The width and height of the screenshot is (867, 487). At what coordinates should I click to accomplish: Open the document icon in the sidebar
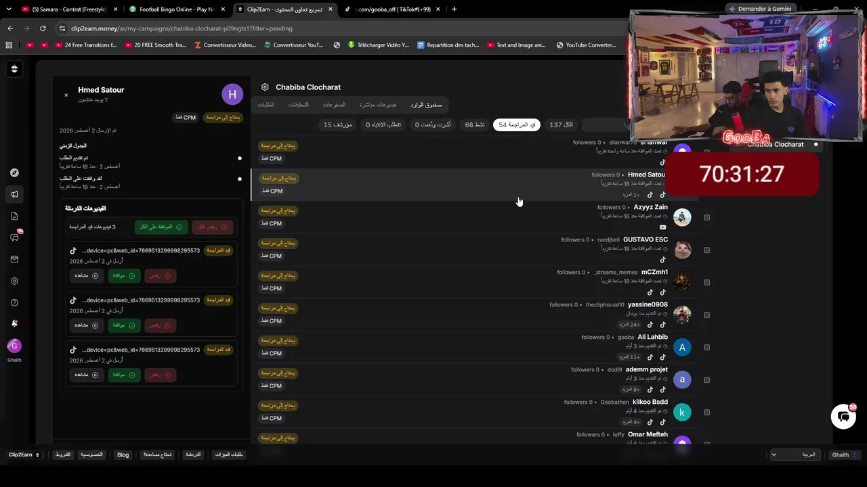(14, 216)
